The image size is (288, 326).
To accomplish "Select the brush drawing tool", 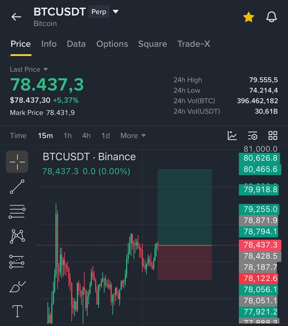I will tap(17, 287).
